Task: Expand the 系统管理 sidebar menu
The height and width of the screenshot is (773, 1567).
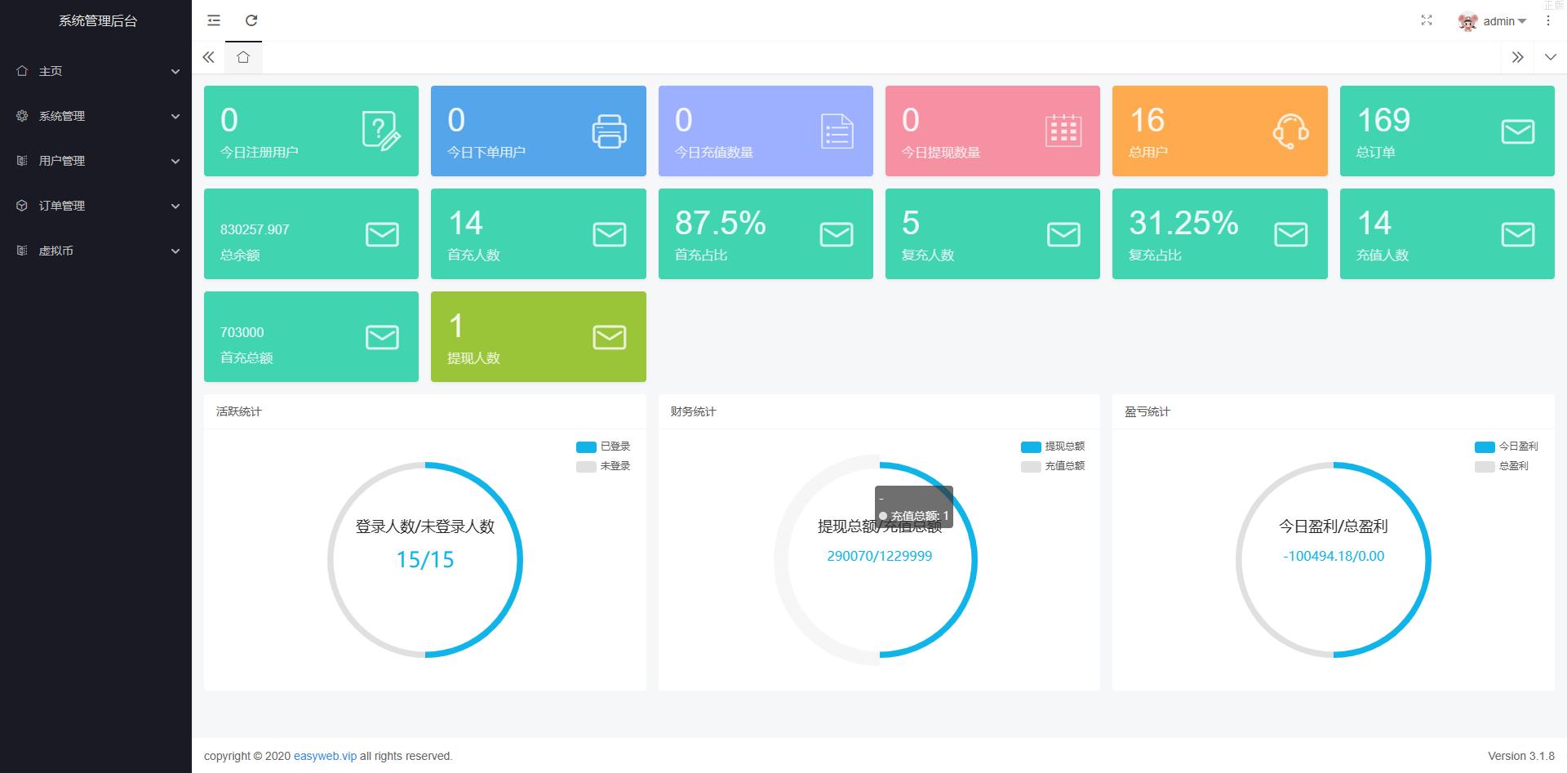Action: click(95, 116)
